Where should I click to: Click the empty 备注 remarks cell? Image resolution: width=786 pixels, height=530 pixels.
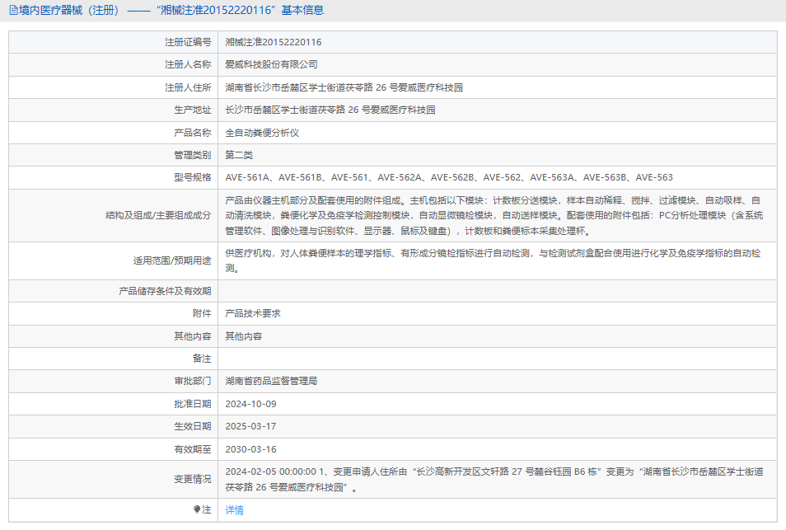tap(494, 359)
